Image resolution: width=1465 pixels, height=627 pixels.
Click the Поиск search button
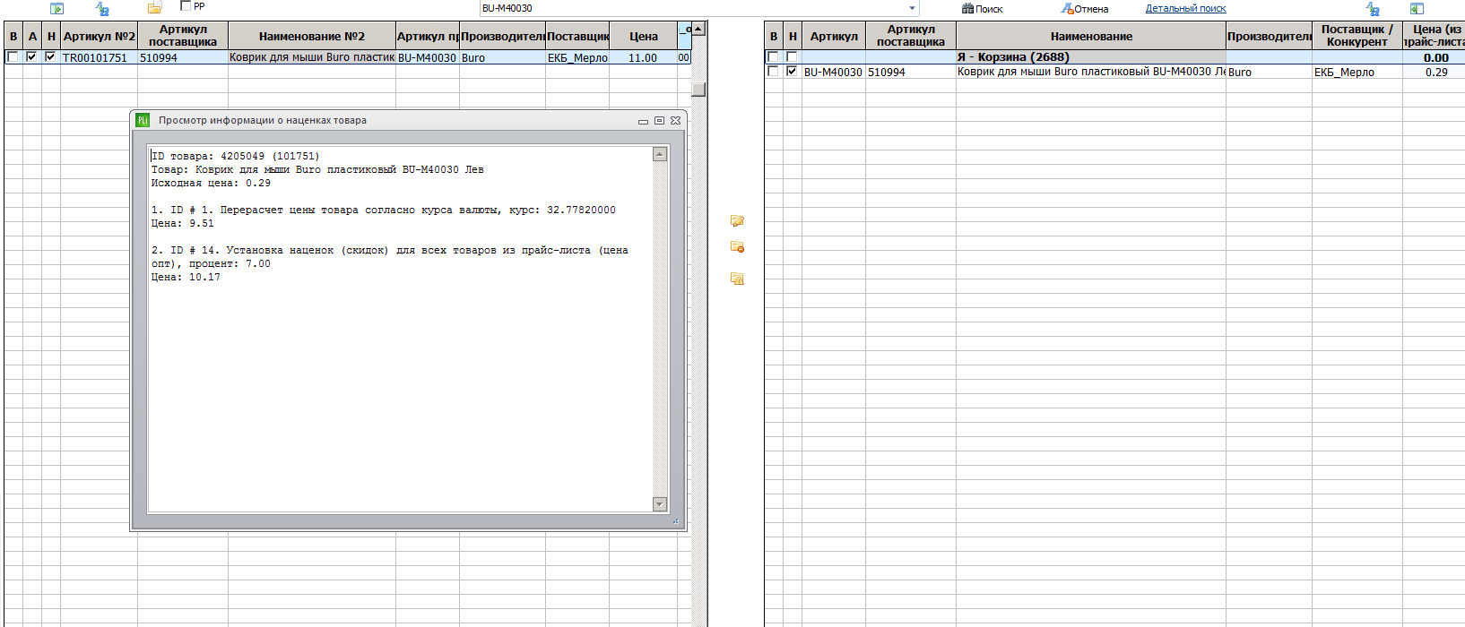click(983, 9)
